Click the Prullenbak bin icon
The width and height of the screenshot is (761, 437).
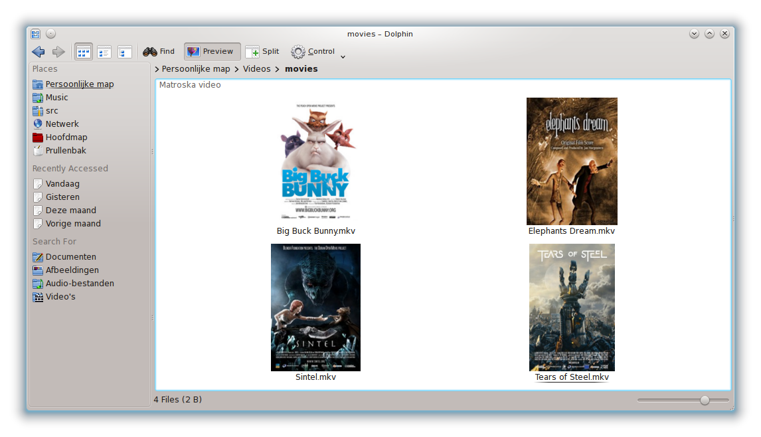[x=38, y=151]
